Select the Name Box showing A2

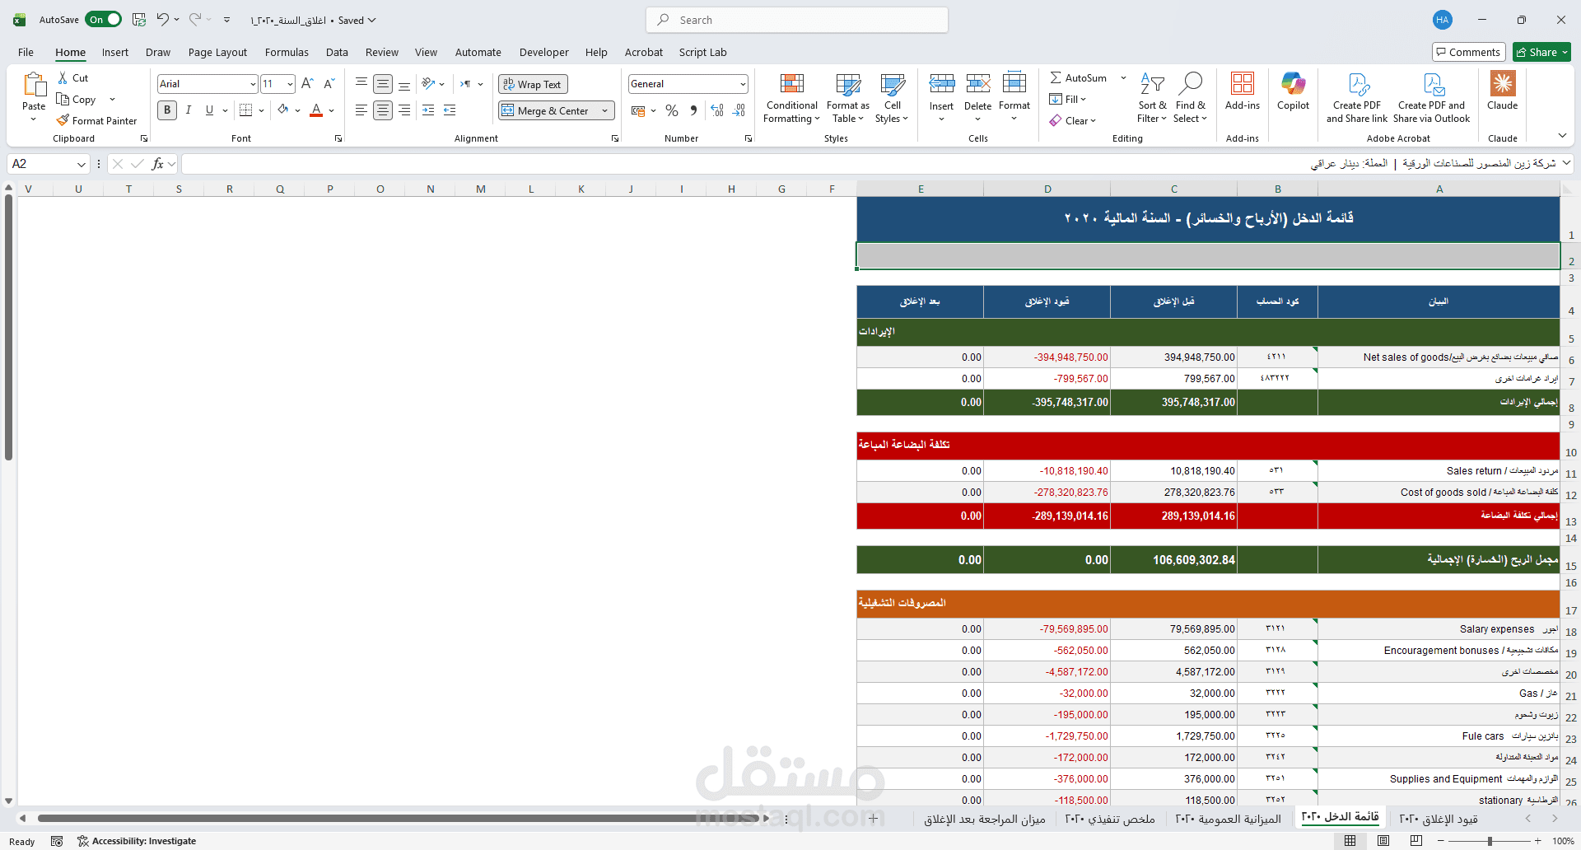pyautogui.click(x=41, y=164)
